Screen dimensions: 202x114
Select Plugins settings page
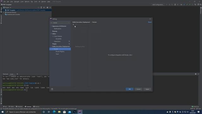click(54, 44)
